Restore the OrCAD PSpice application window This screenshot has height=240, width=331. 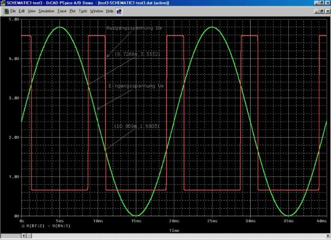(x=321, y=3)
